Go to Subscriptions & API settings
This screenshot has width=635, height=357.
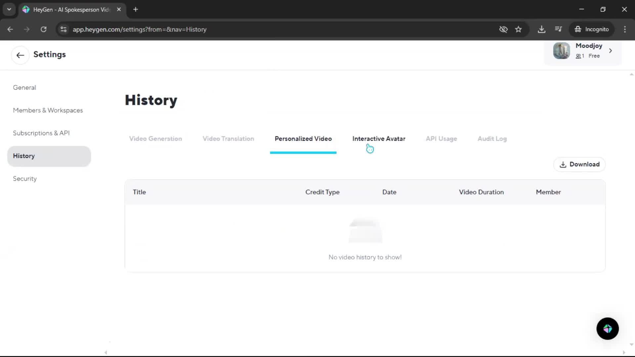click(x=41, y=133)
